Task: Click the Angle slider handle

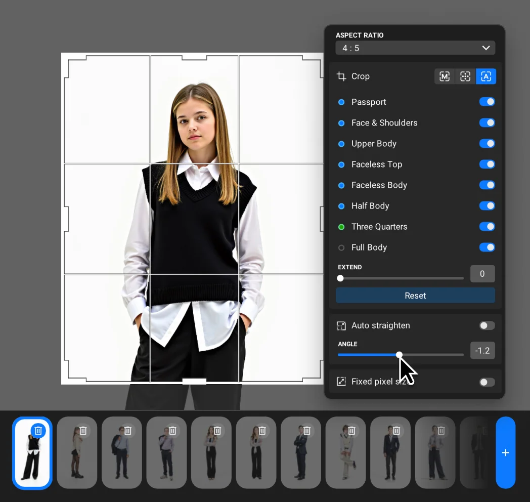Action: [400, 355]
